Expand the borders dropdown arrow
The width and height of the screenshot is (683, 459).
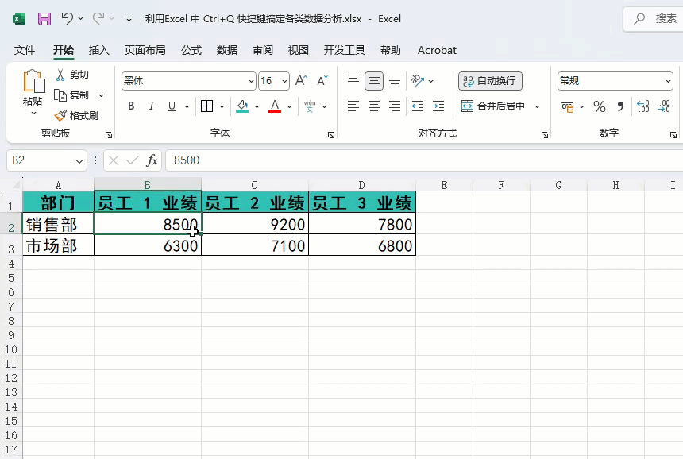[222, 106]
